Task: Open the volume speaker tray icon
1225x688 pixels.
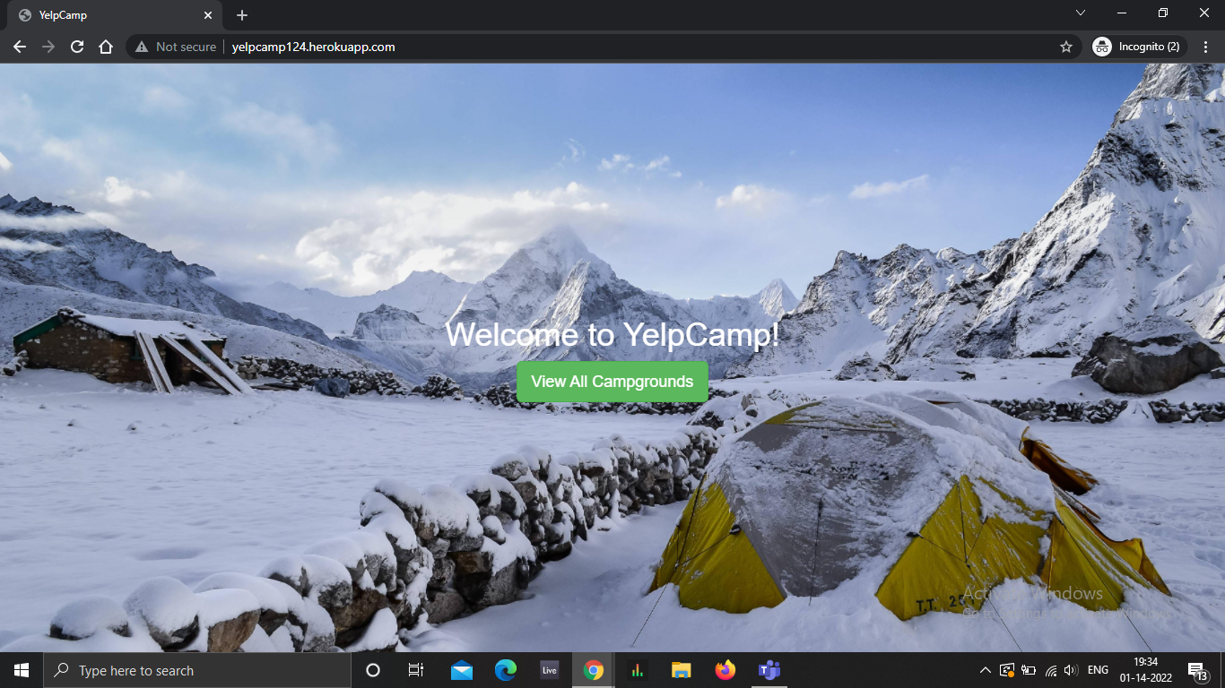Action: point(1070,670)
